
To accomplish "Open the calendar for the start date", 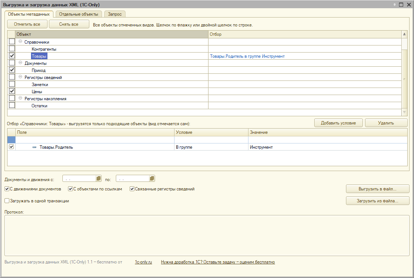I will pyautogui.click(x=99, y=179).
